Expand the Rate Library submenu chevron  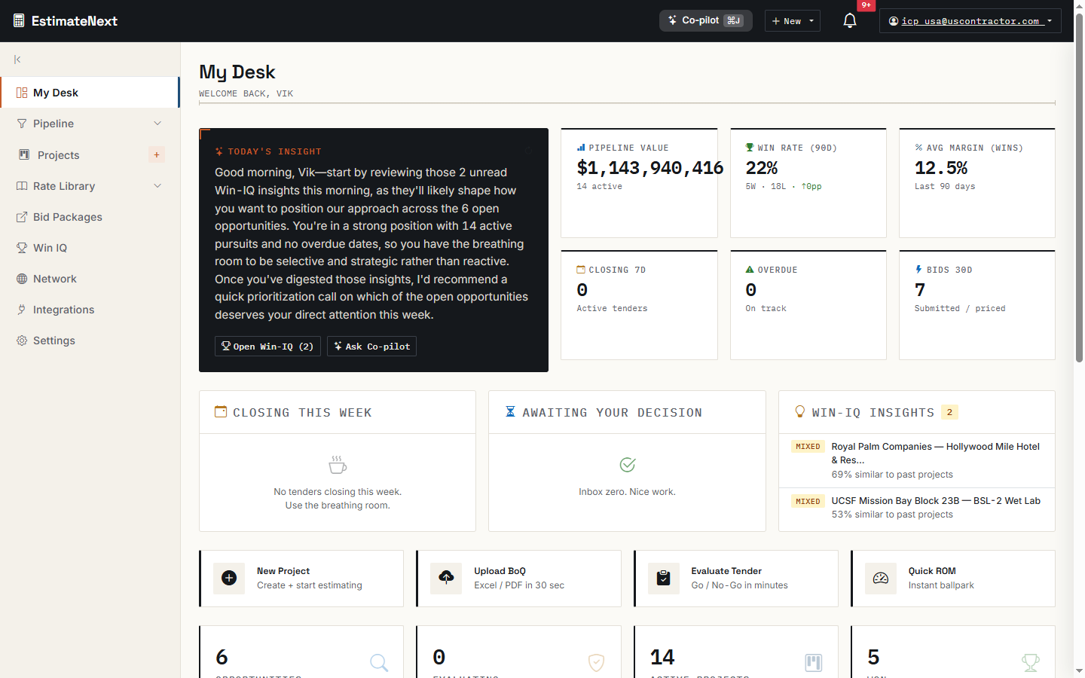coord(157,186)
